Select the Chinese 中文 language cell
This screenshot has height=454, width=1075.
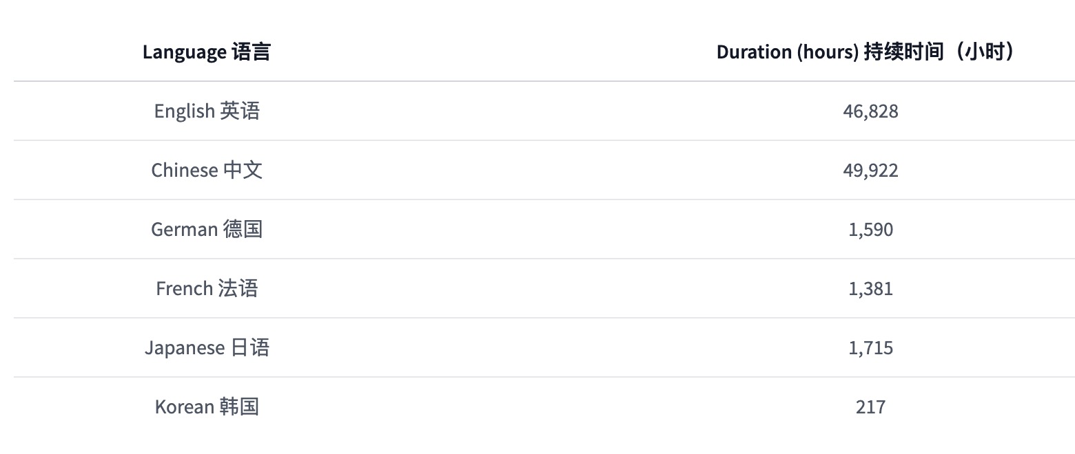pos(207,170)
